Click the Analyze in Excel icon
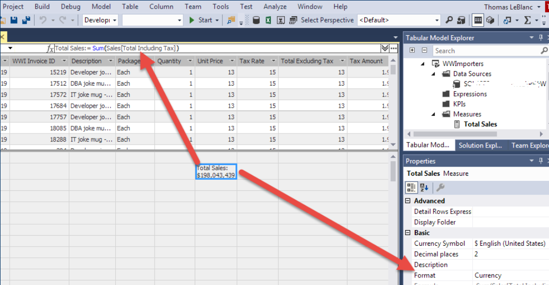The image size is (549, 285). pyautogui.click(x=268, y=20)
